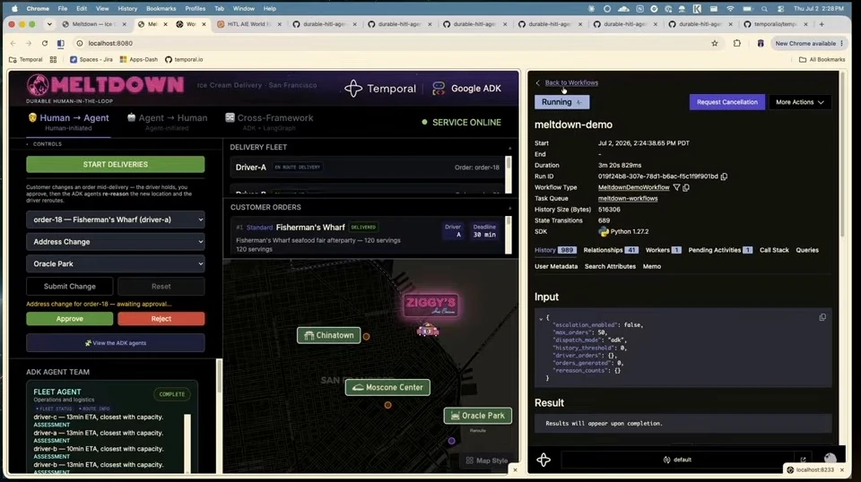Filter by MeltdownDemoWorkflow type icon
861x482 pixels.
pyautogui.click(x=676, y=187)
